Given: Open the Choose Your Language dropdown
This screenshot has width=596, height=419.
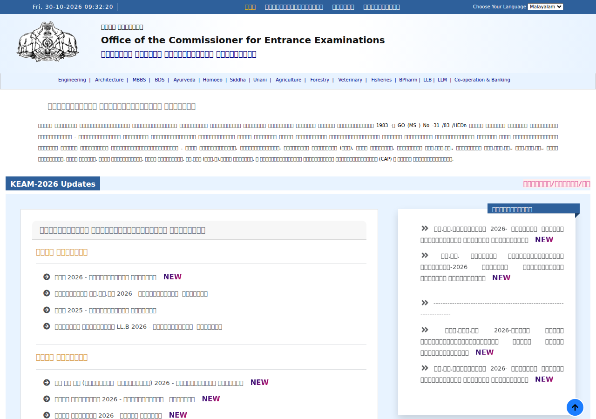Looking at the screenshot, I should pos(545,7).
